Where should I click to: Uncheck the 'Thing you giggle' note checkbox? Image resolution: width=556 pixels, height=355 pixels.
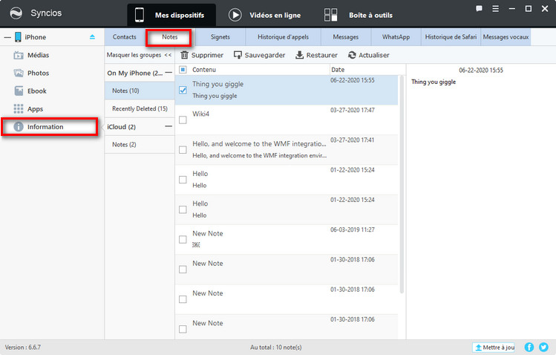point(183,90)
